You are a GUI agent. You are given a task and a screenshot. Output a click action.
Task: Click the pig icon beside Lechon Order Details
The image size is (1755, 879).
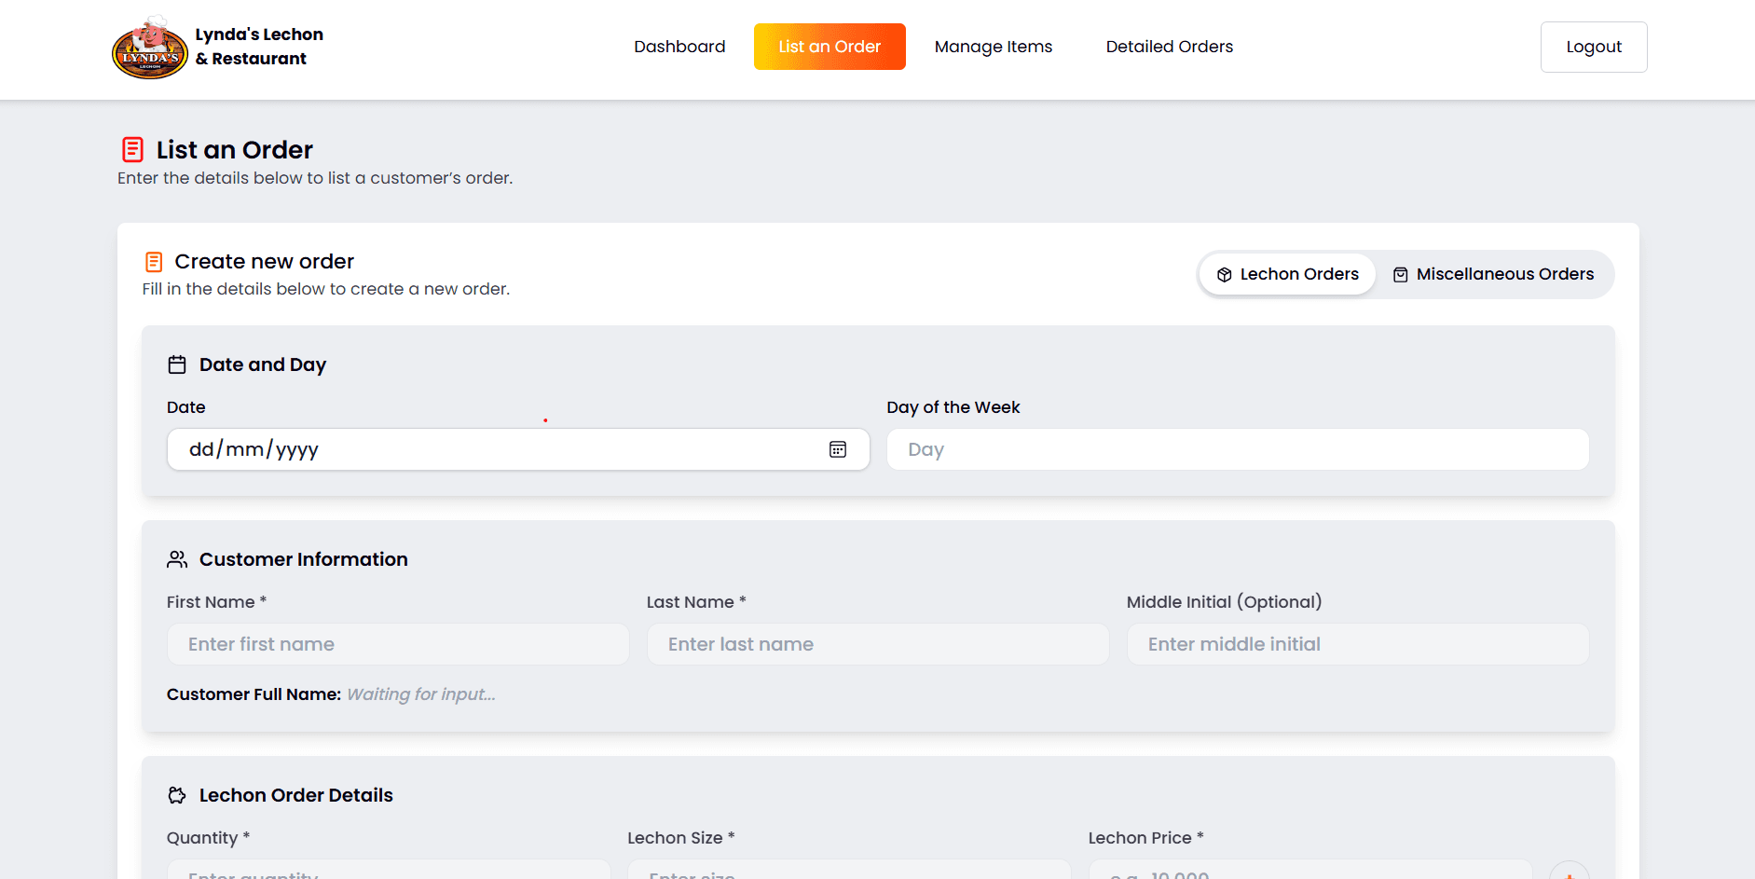177,795
